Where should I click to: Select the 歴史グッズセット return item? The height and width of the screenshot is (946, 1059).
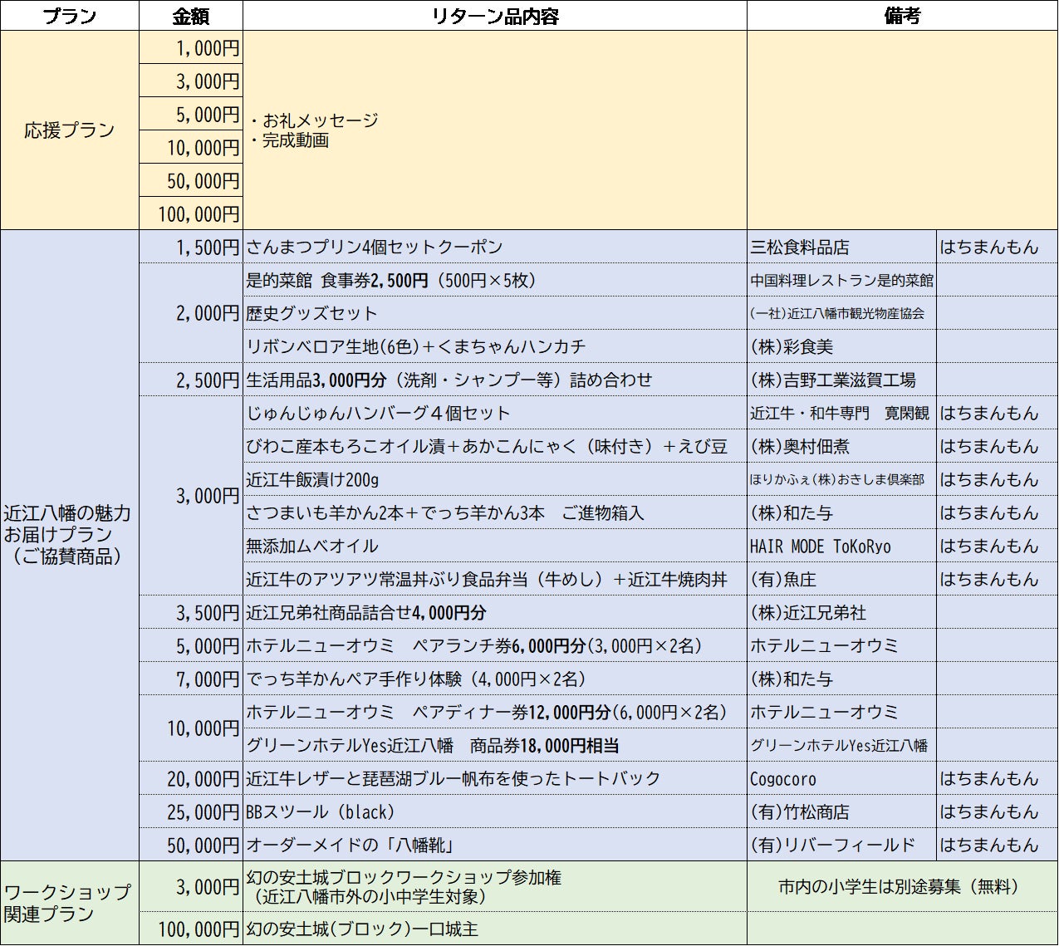pyautogui.click(x=311, y=314)
